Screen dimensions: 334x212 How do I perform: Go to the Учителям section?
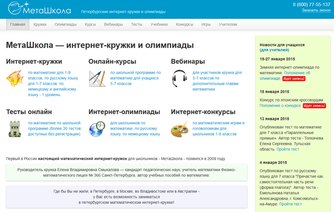pos(228,24)
